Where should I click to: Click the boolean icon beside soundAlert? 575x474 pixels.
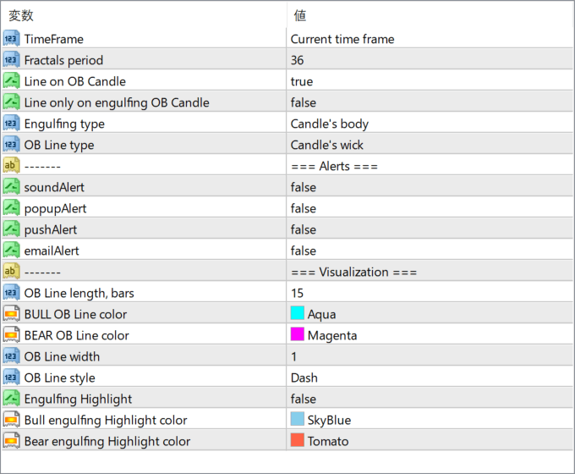pyautogui.click(x=11, y=187)
